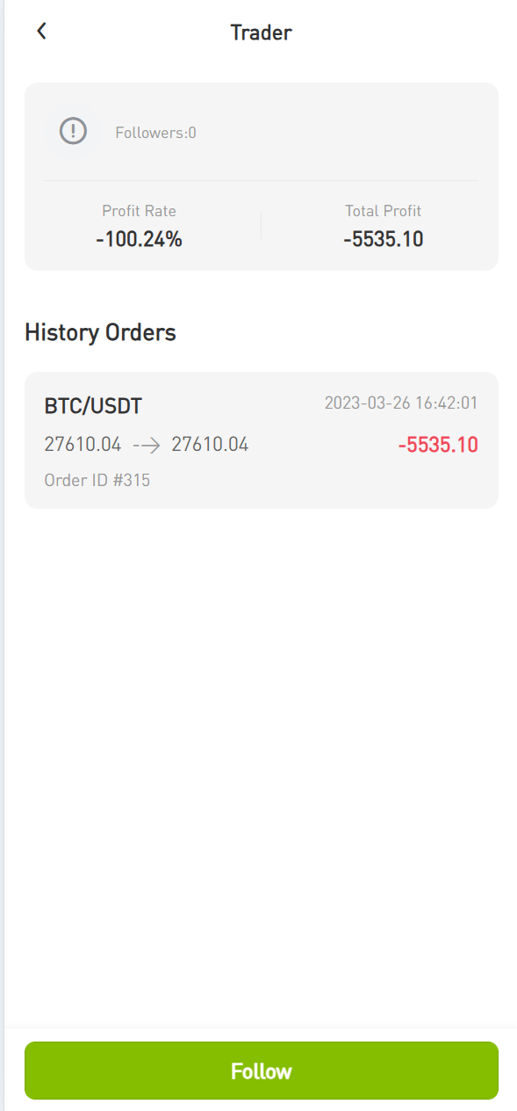The height and width of the screenshot is (1111, 517).
Task: Select the Order ID #315 text
Action: tap(97, 481)
